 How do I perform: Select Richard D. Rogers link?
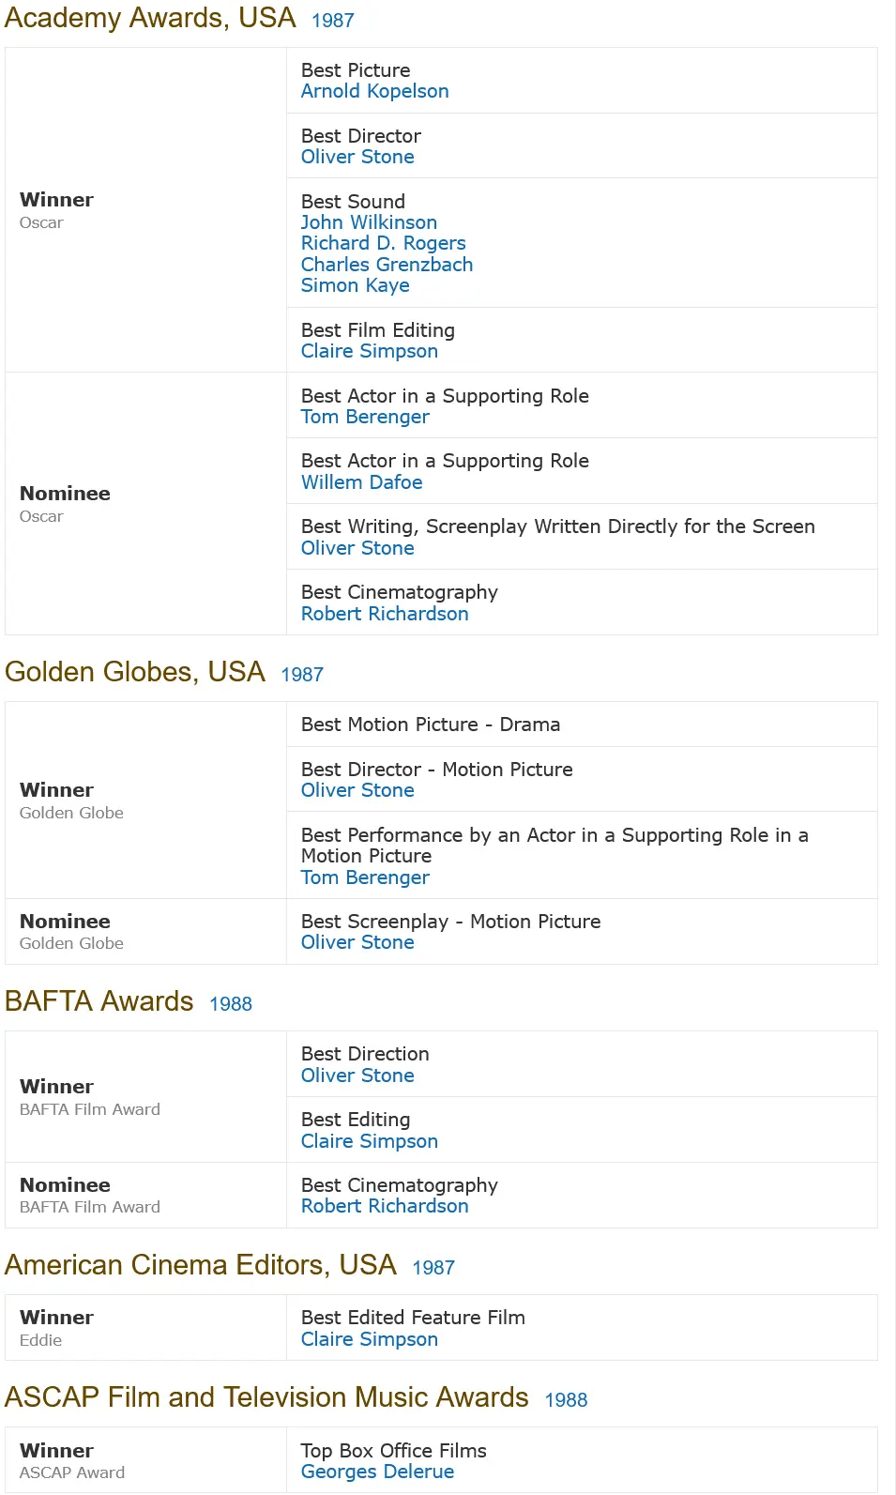[383, 243]
